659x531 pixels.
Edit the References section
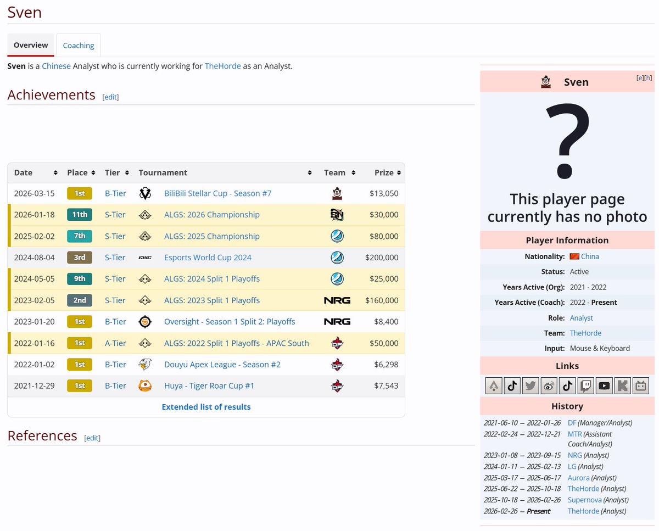(x=92, y=438)
